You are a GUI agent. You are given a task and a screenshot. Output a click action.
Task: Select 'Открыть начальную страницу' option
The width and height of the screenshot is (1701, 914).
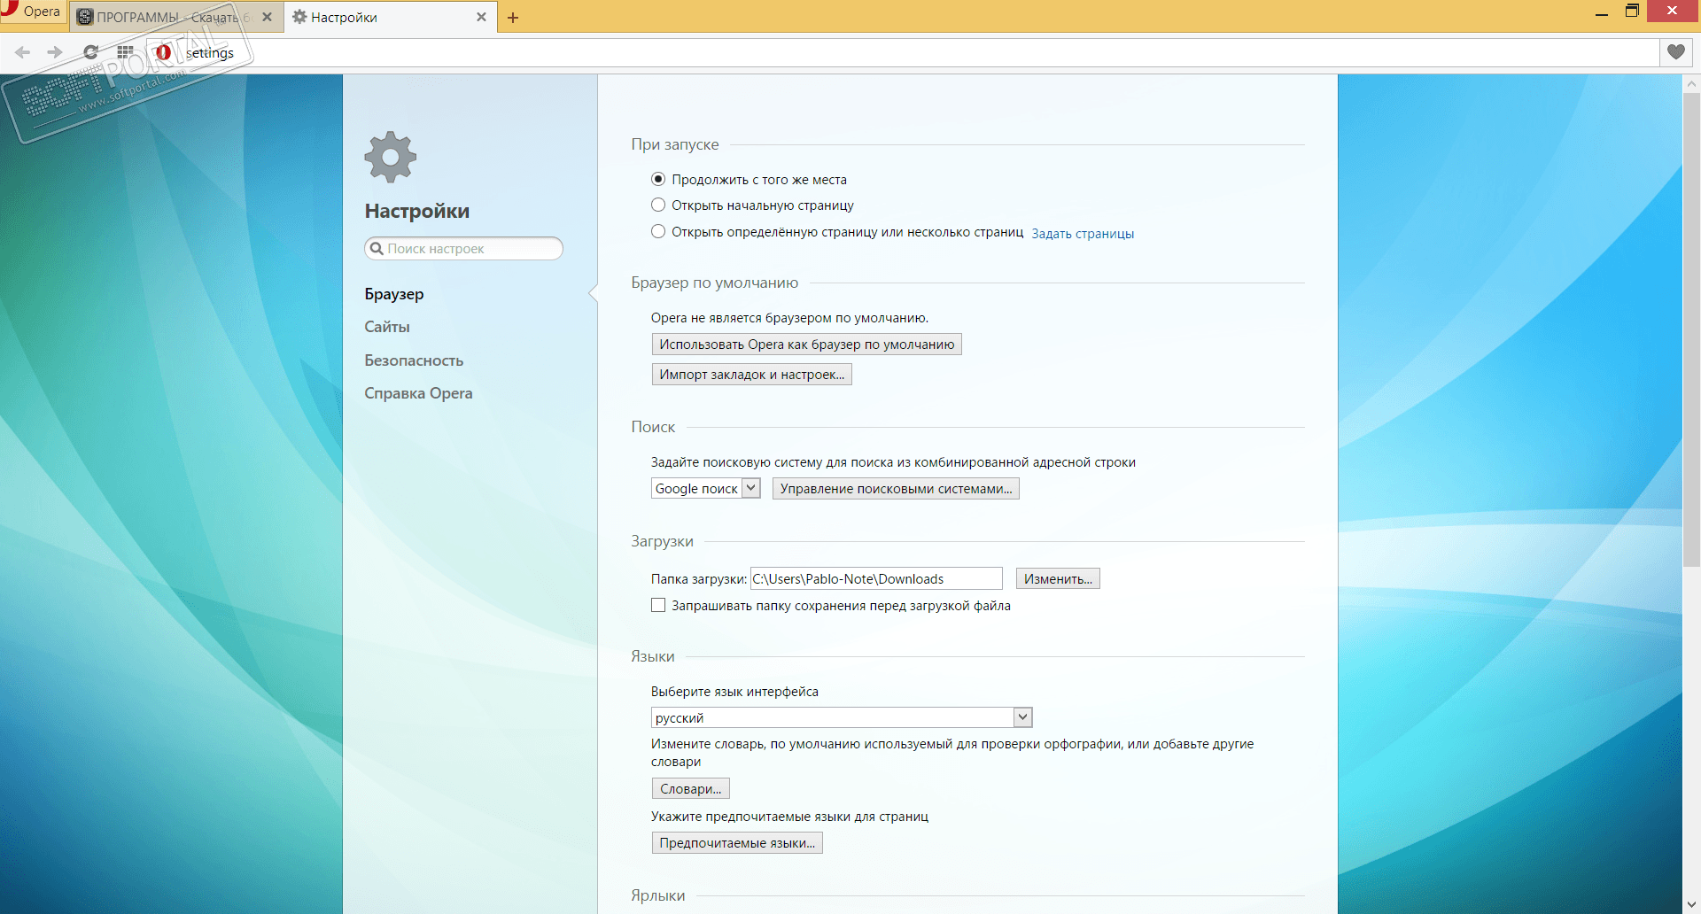(x=658, y=205)
